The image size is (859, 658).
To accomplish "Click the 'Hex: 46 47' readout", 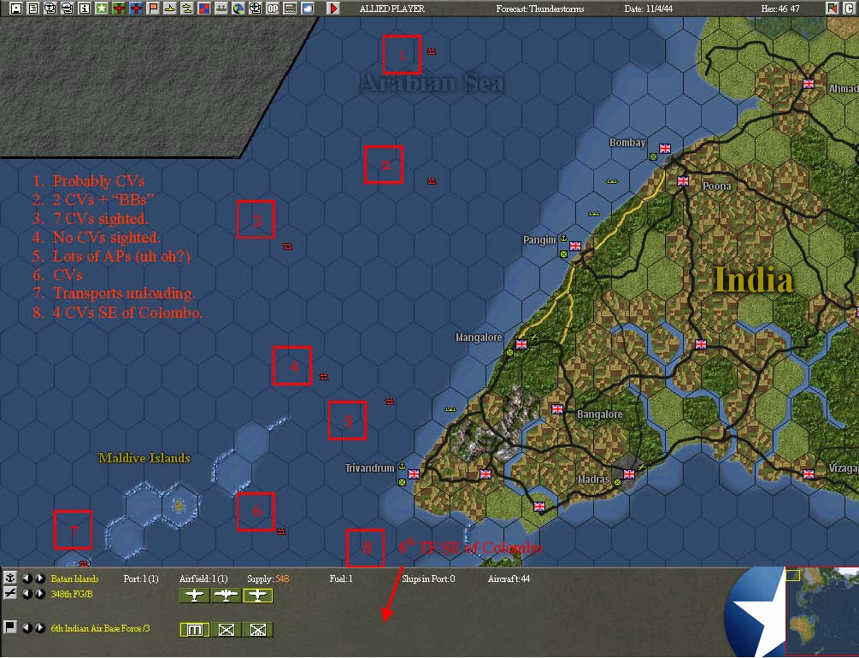I will 780,9.
